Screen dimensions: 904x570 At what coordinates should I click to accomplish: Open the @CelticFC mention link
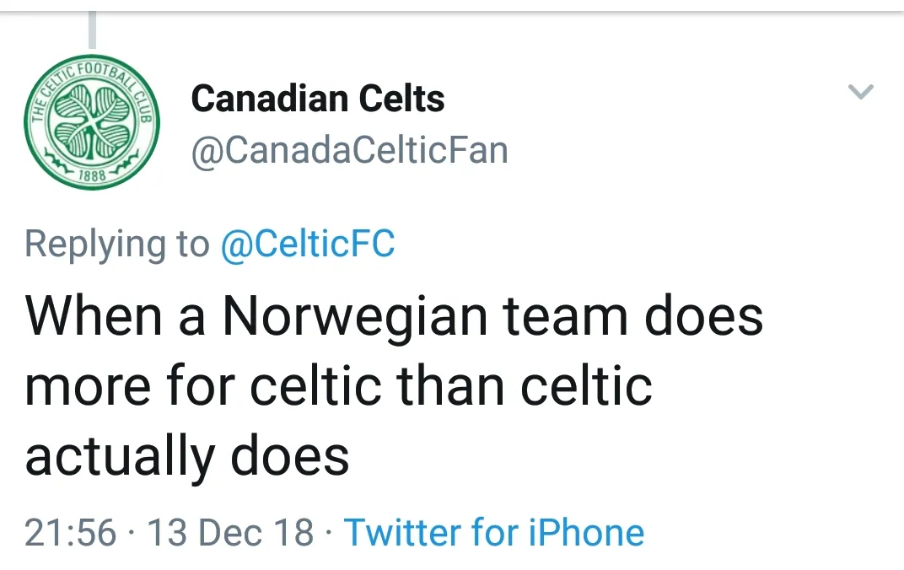(307, 245)
